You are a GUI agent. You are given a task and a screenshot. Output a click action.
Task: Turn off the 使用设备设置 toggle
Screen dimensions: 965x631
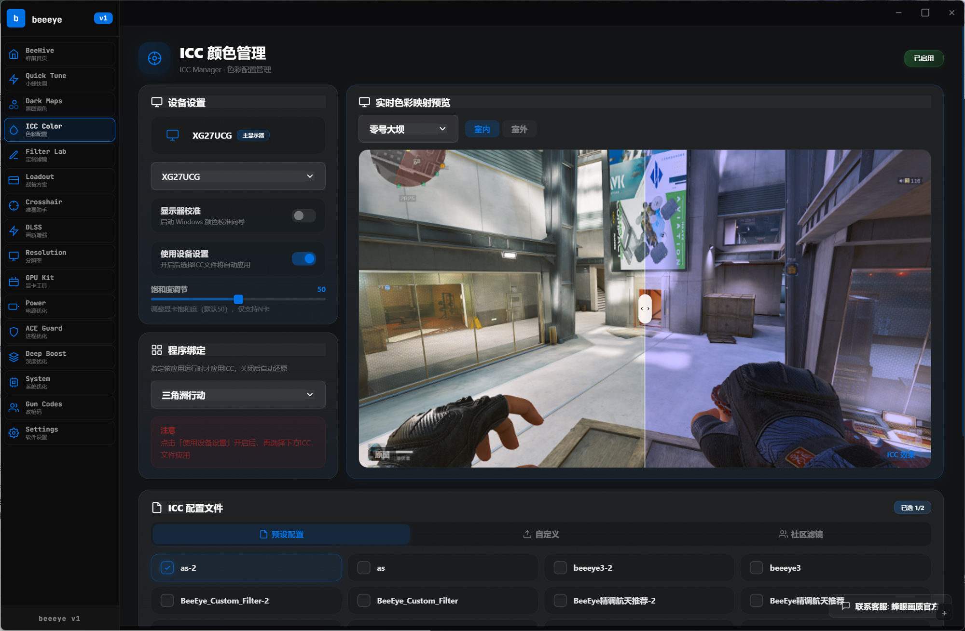point(303,259)
